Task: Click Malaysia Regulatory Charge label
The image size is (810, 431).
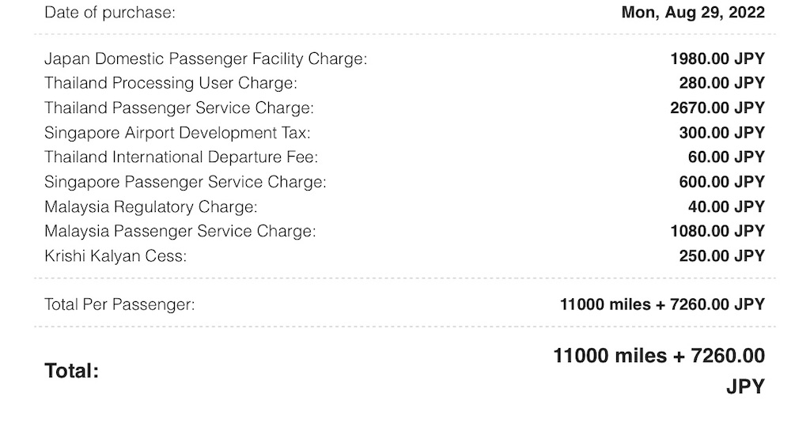Action: (x=151, y=206)
